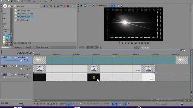Open Event Pan/Crop on track 3 clip end
193x108 pixels.
coord(151,79)
